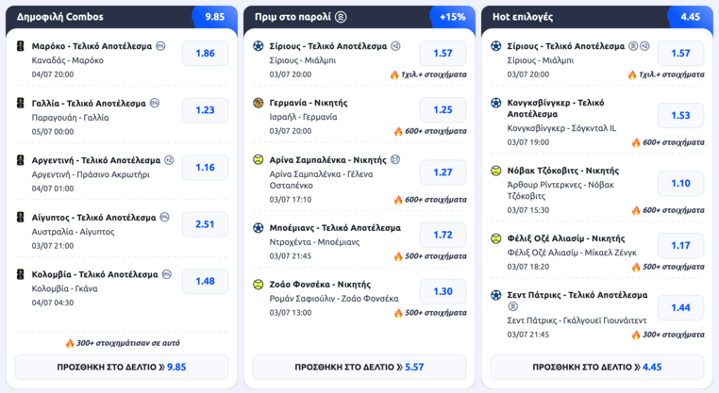Click the badge icon under Σεντ Πάτρικς title

tap(512, 306)
